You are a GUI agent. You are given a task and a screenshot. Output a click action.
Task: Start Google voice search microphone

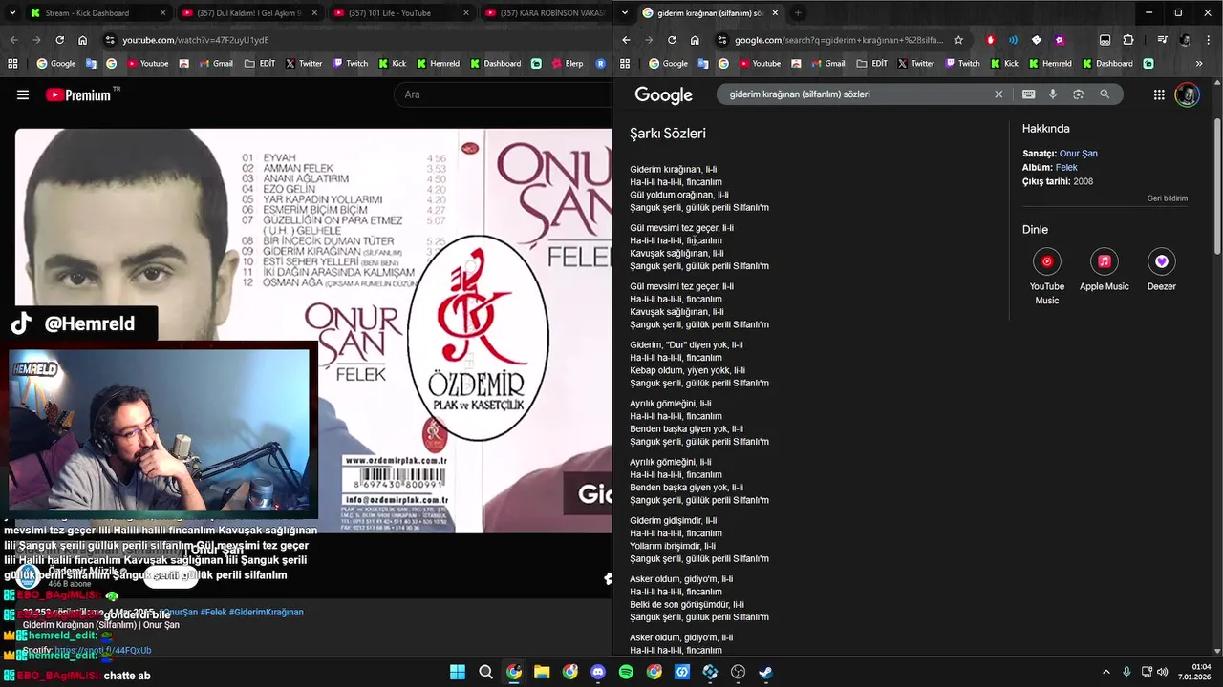tap(1053, 94)
